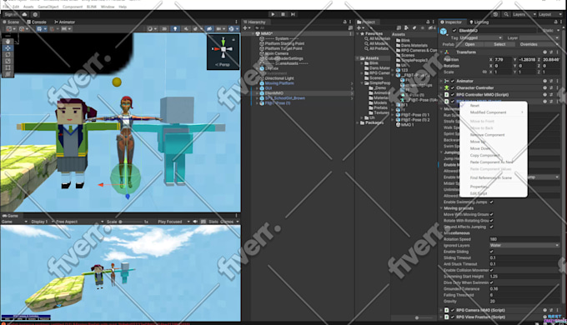Click Find References In Scene
This screenshot has width=567, height=325.
pyautogui.click(x=490, y=177)
